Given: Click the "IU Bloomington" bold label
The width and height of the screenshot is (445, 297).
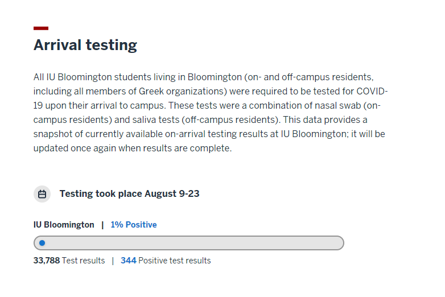Looking at the screenshot, I should click(64, 225).
